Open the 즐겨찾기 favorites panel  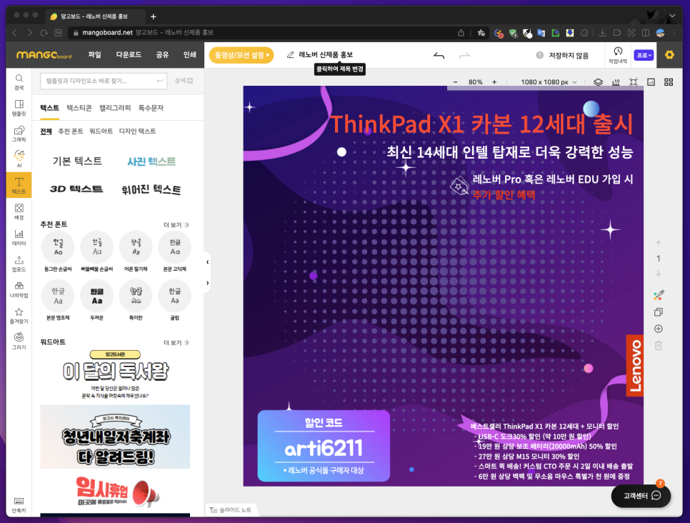point(19,316)
